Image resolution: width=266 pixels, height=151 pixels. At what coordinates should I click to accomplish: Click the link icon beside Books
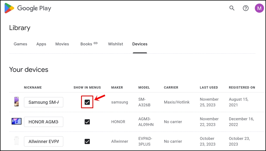click(x=95, y=43)
